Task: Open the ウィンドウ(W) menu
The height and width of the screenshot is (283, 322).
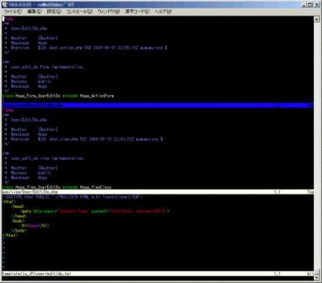Action: pos(109,11)
